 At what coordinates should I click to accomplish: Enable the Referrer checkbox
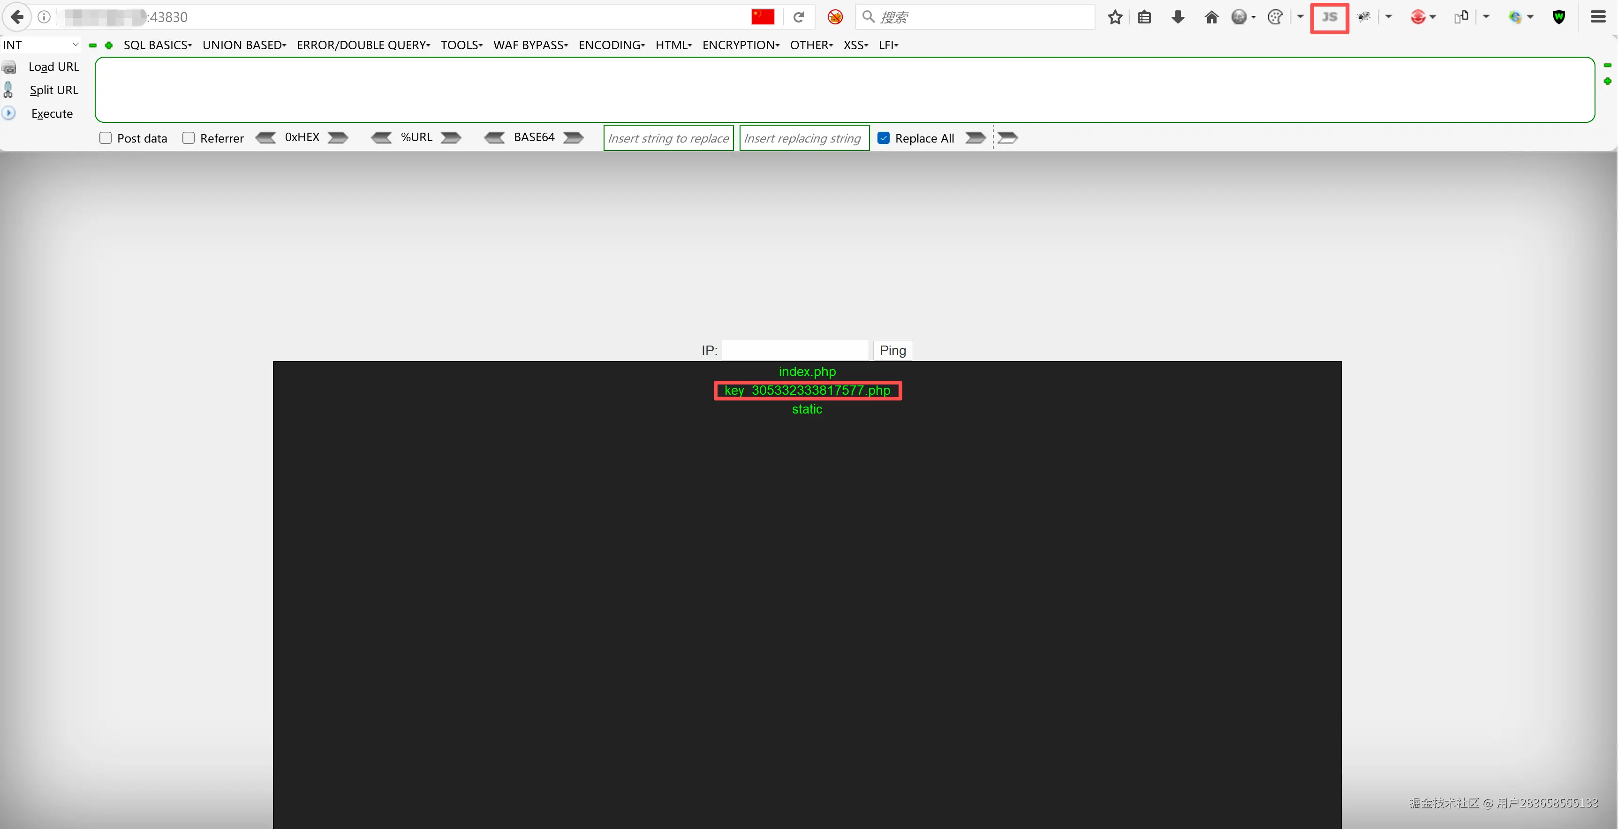(189, 137)
